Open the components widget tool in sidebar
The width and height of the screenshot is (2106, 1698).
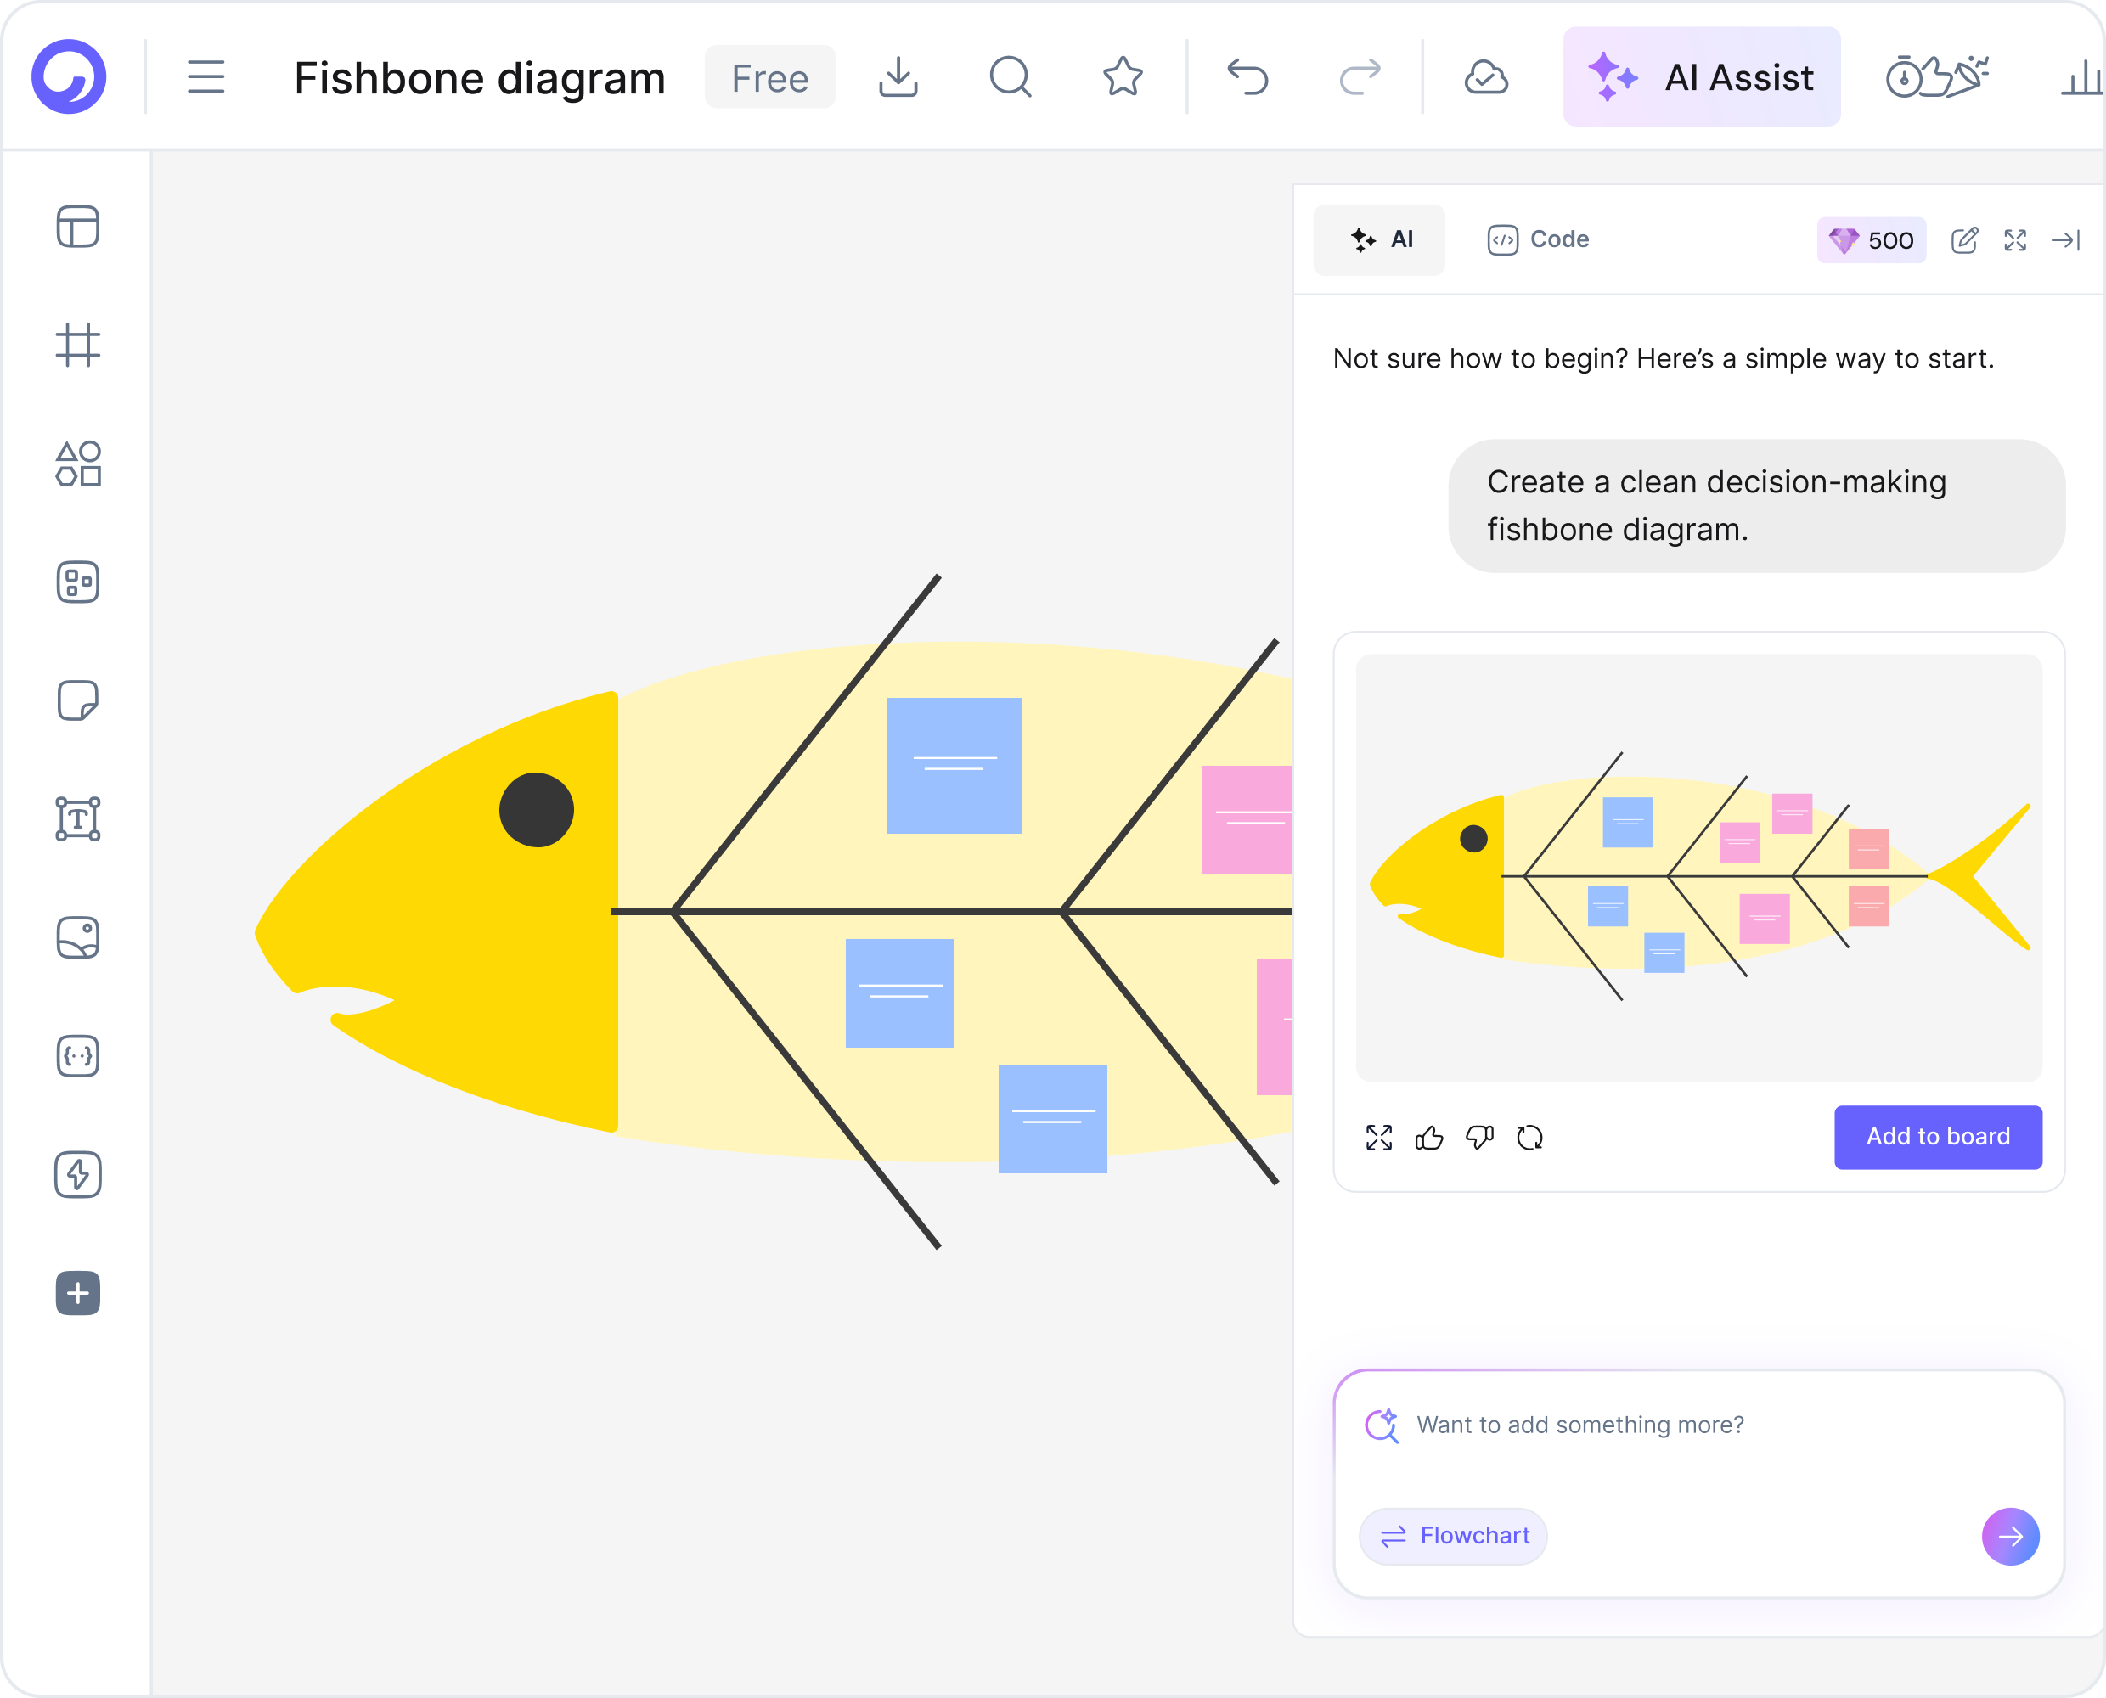(x=78, y=582)
